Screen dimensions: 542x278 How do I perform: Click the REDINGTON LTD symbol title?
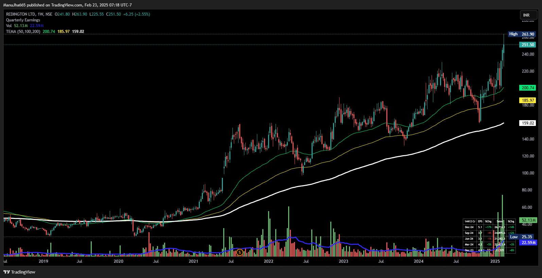pos(21,14)
